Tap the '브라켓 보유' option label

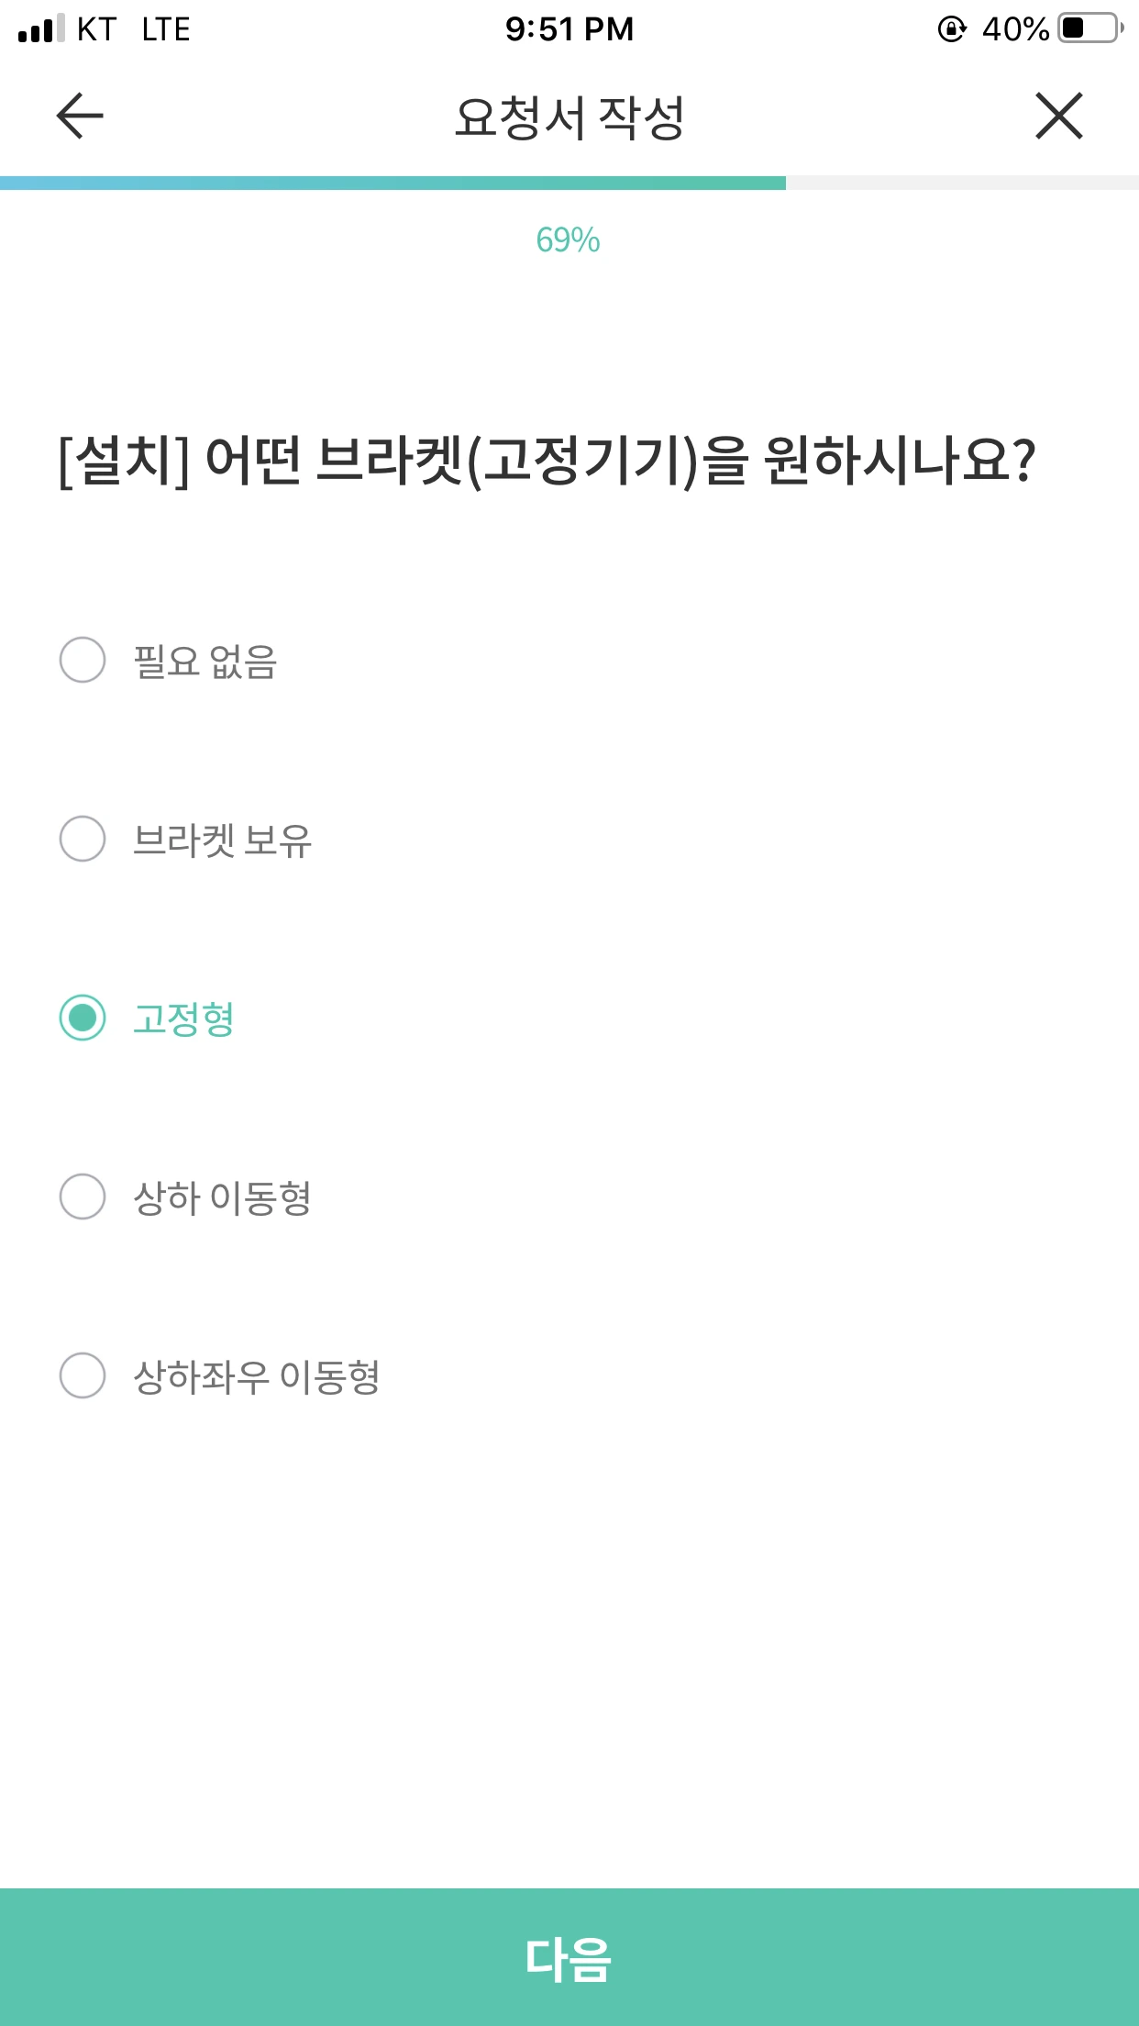click(222, 840)
